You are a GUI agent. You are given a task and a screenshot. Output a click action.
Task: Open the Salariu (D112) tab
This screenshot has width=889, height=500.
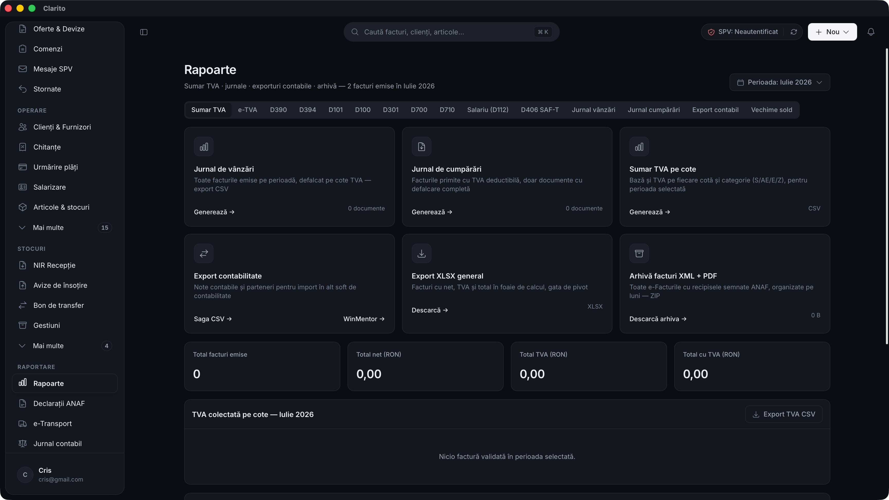coord(488,110)
